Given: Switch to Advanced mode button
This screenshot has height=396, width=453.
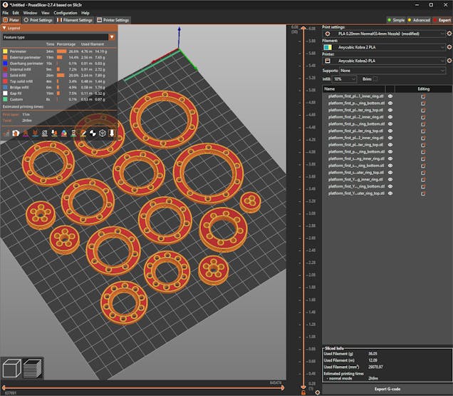Looking at the screenshot, I should tap(419, 20).
